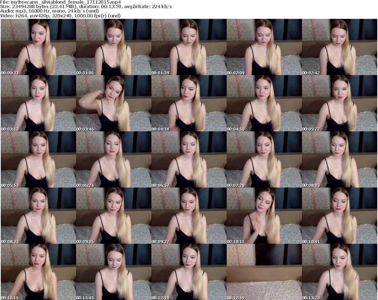This screenshot has width=378, height=300.
Task: Select the 00:10:41 thumbnail
Action: tap(340, 216)
